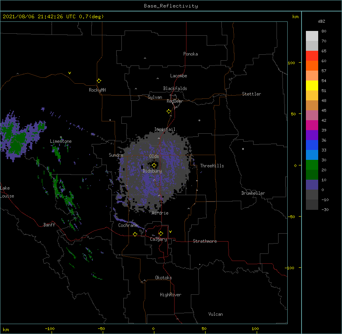The height and width of the screenshot is (334, 342).
Task: Click the yellow diamond marker above Calgary label
Action: [x=161, y=234]
